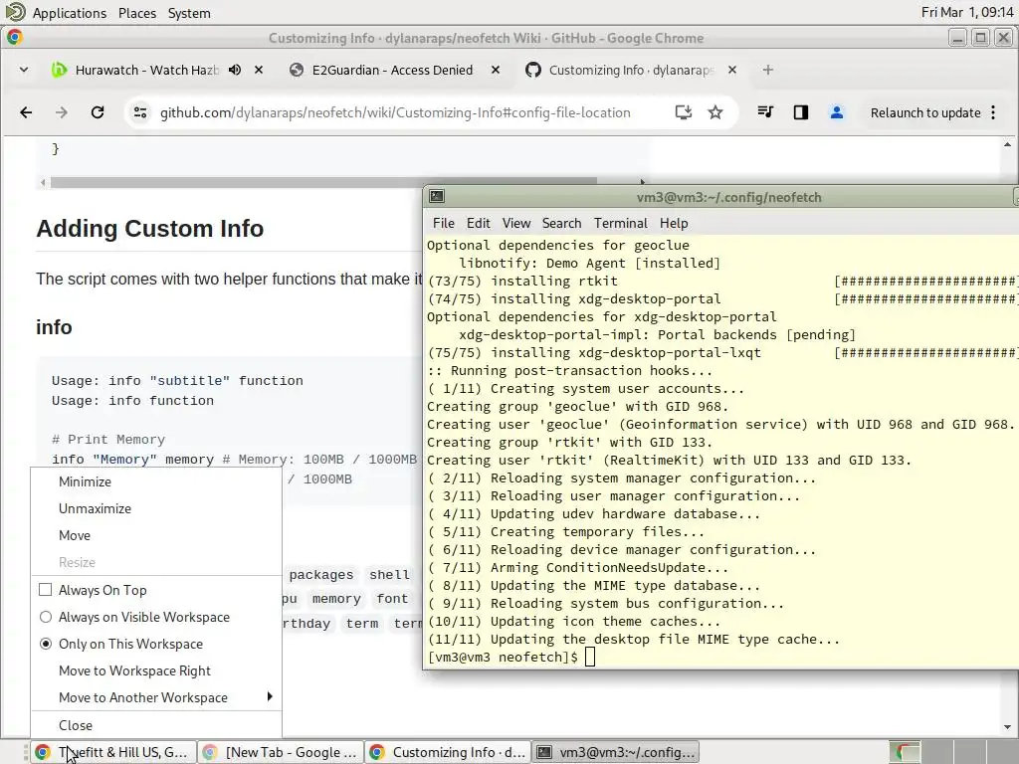Click Close in the window context menu
Image resolution: width=1019 pixels, height=764 pixels.
(156, 725)
